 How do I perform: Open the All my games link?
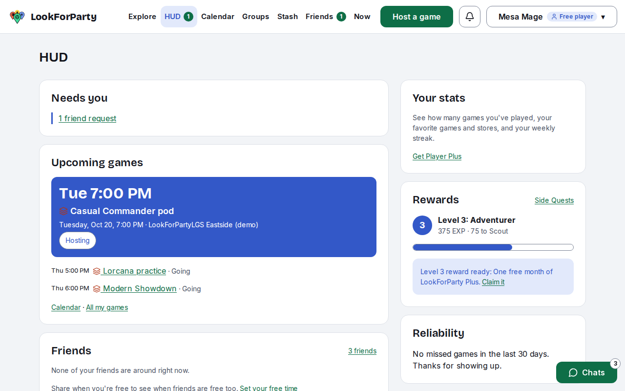107,307
